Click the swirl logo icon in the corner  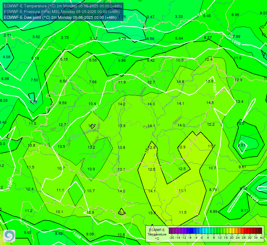(9, 236)
